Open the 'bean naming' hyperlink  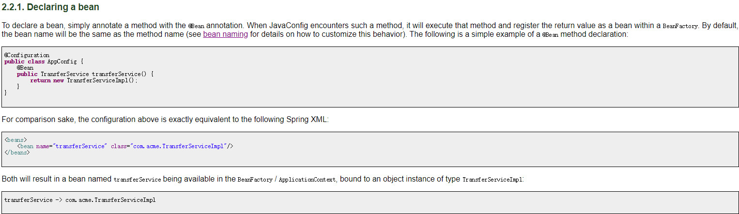pos(225,34)
